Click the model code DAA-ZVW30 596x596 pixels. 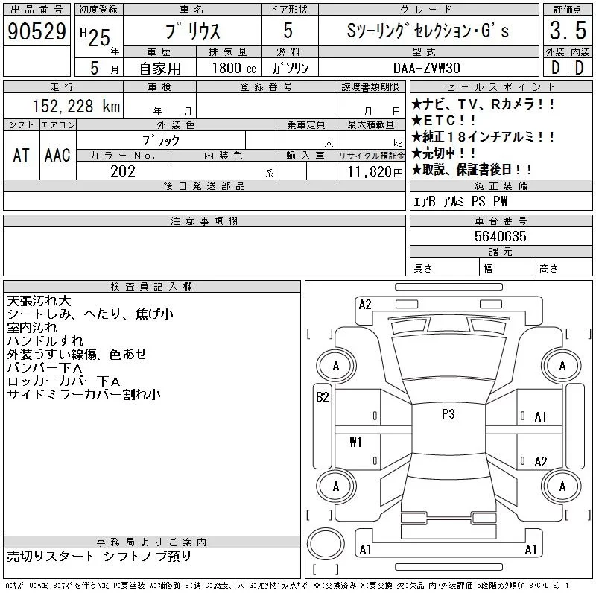(x=426, y=68)
